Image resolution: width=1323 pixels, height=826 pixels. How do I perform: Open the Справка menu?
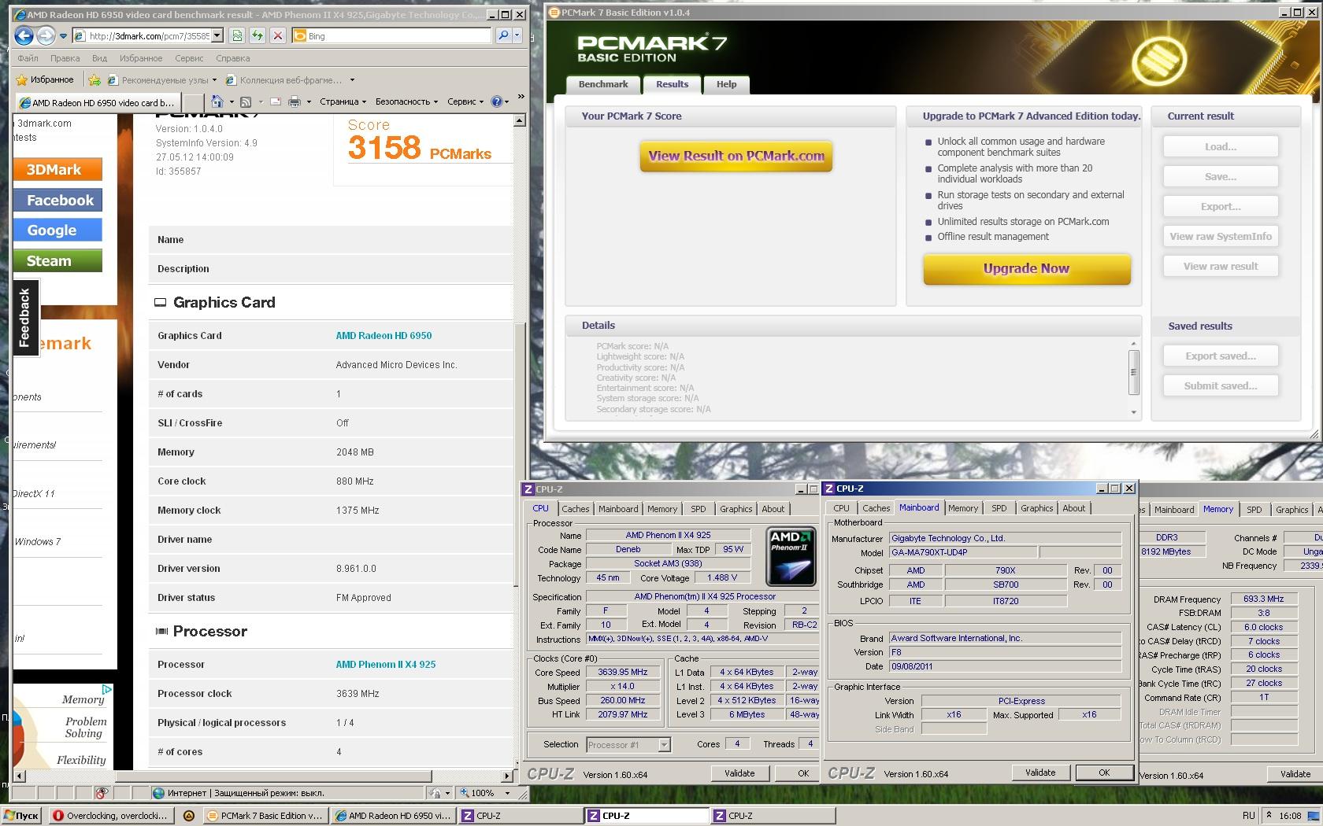pyautogui.click(x=232, y=58)
